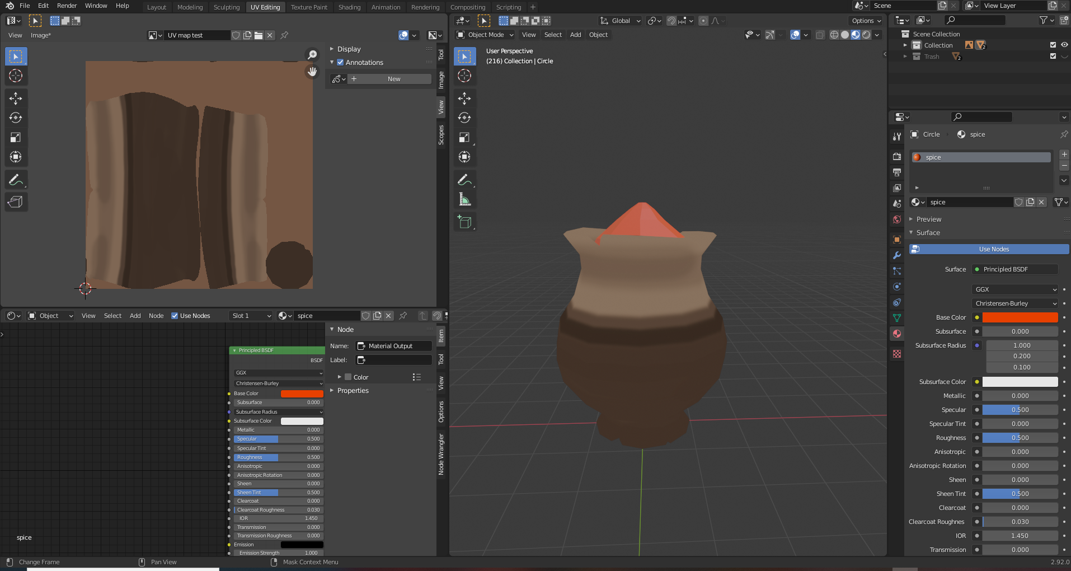
Task: Click the New annotation button
Action: pyautogui.click(x=393, y=79)
